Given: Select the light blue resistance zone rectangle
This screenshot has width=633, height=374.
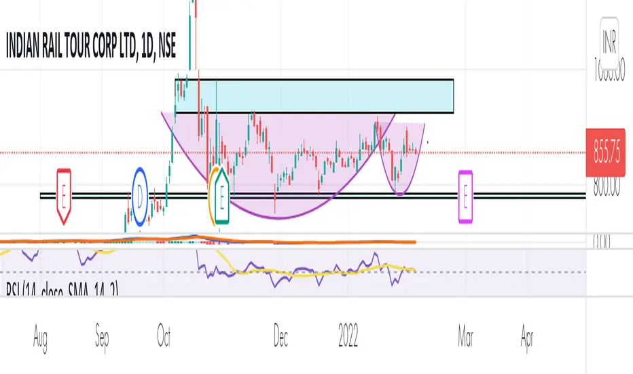Looking at the screenshot, I should pos(315,97).
